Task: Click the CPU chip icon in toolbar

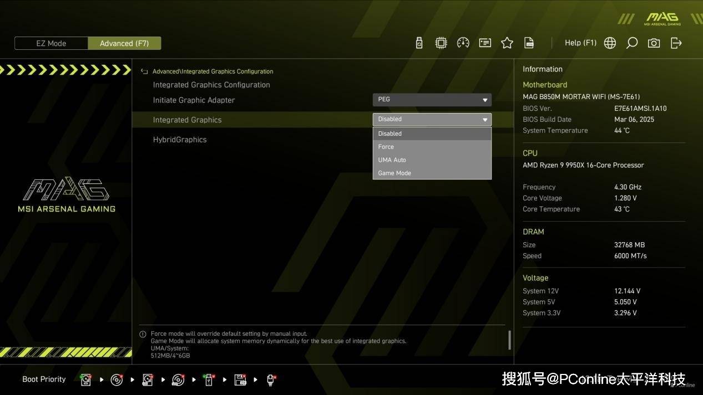Action: [441, 43]
